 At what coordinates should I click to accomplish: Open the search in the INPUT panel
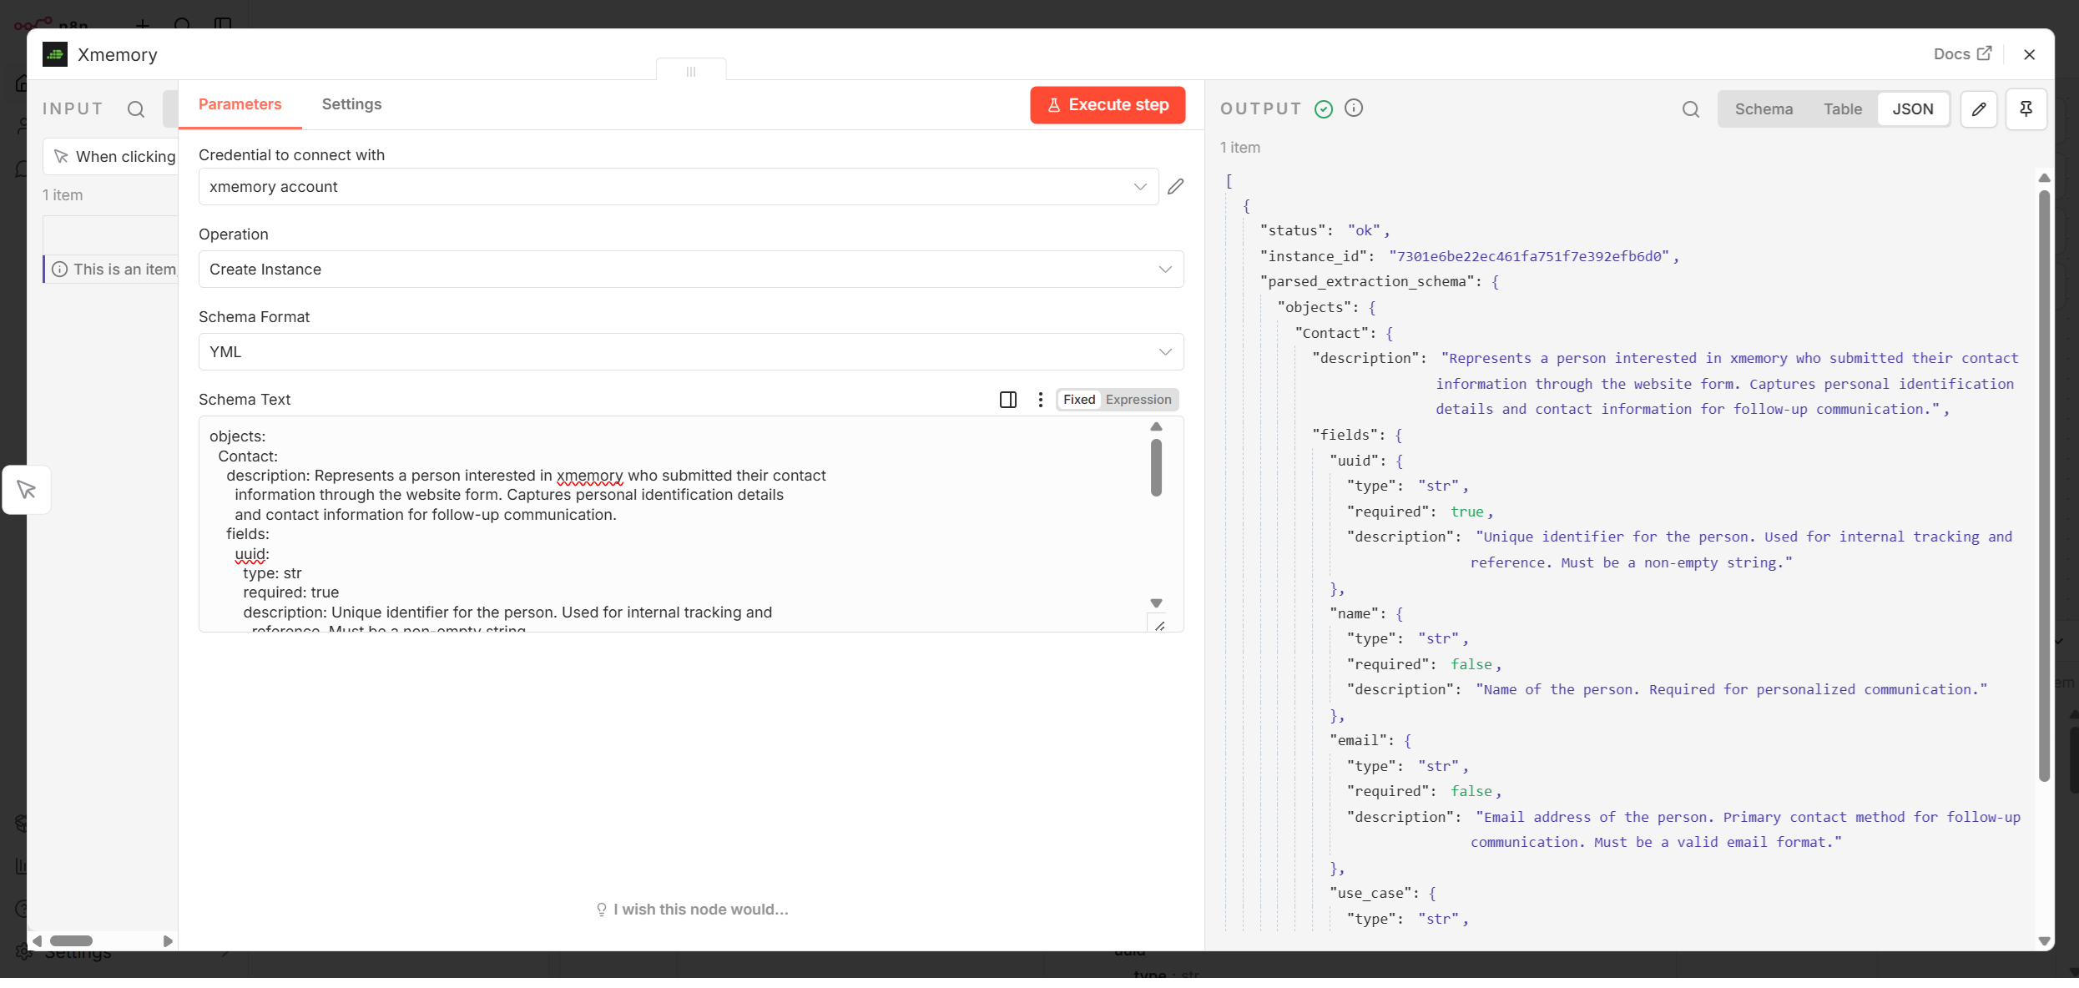pyautogui.click(x=136, y=108)
